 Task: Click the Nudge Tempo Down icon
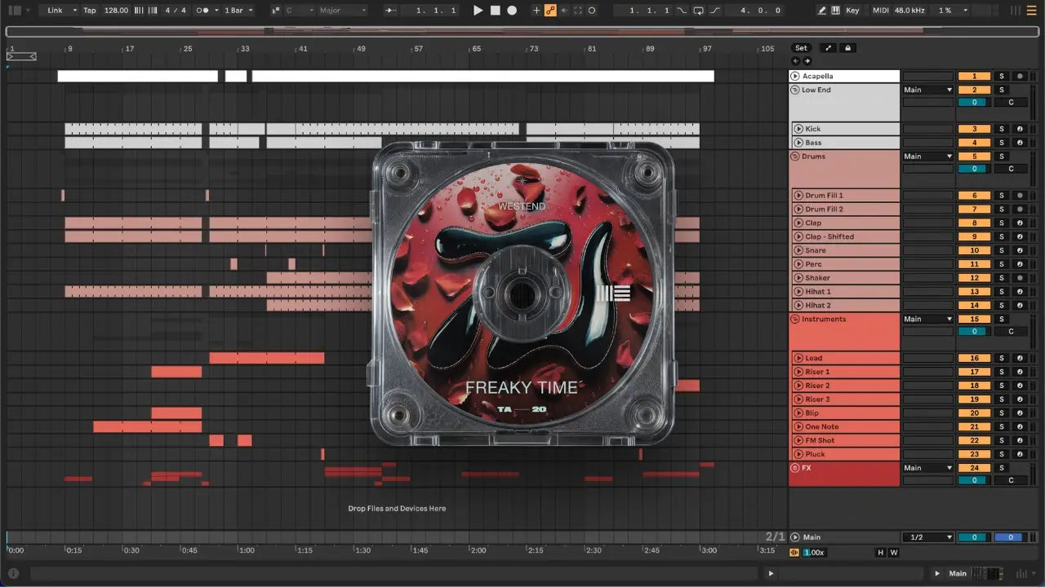click(138, 11)
